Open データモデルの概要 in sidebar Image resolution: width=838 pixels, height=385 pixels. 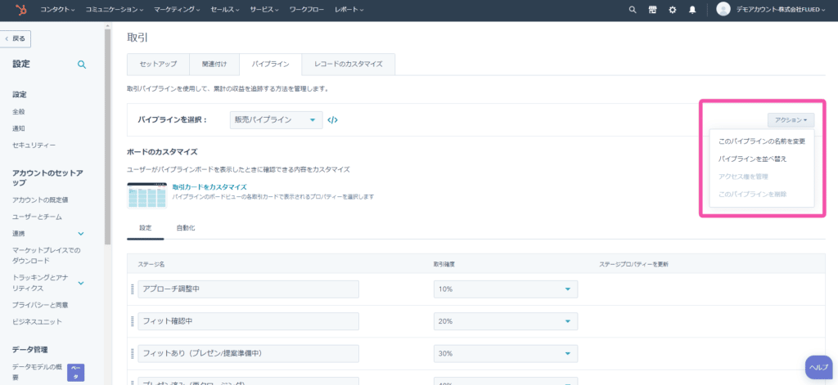(37, 372)
